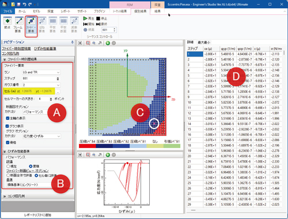This screenshot has width=288, height=219.
Task: Jump to last step with 最終 icon
Action: (101, 24)
